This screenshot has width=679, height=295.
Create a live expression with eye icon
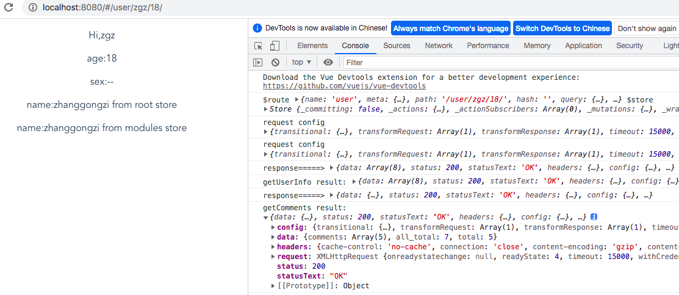click(328, 62)
